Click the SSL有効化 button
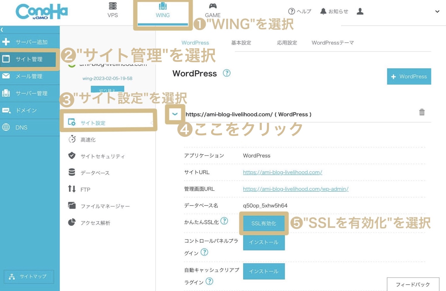The width and height of the screenshot is (446, 291). [264, 223]
